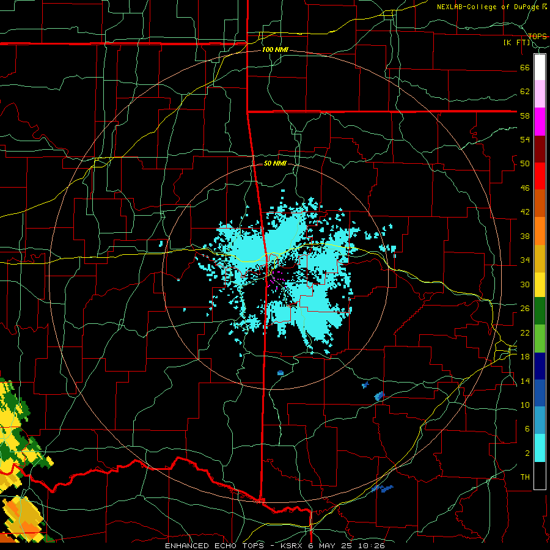
Task: Select the light pink legend swatch
Action: coord(540,94)
